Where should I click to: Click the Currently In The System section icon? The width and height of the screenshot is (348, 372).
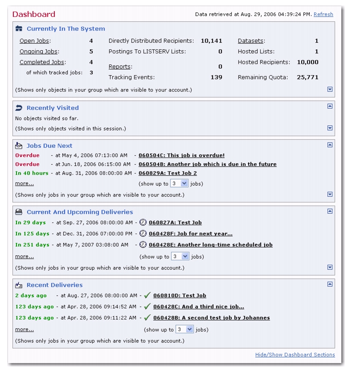click(x=19, y=29)
